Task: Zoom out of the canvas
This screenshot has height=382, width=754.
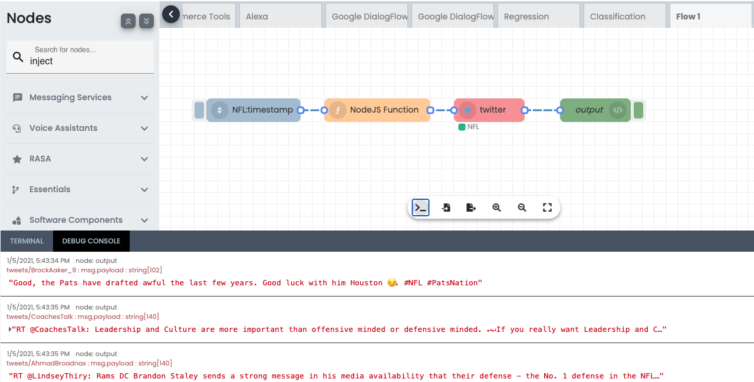Action: click(522, 208)
